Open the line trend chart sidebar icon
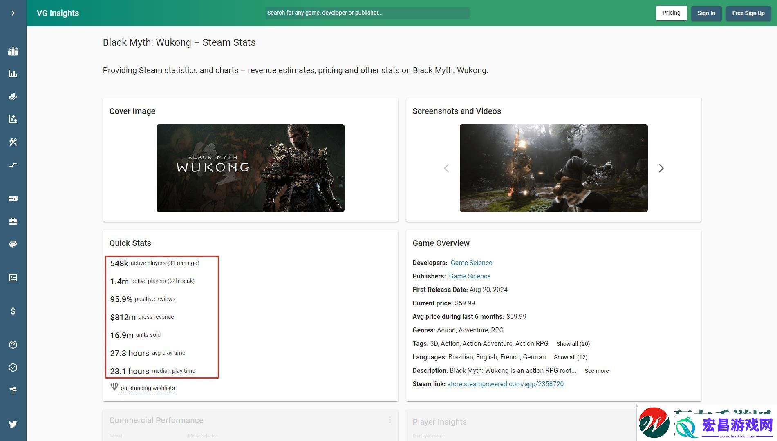Image resolution: width=777 pixels, height=441 pixels. (13, 97)
